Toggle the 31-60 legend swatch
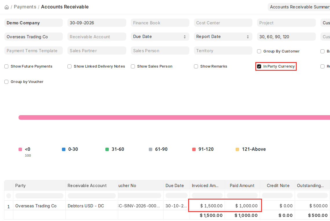This screenshot has width=330, height=221. tap(107, 149)
